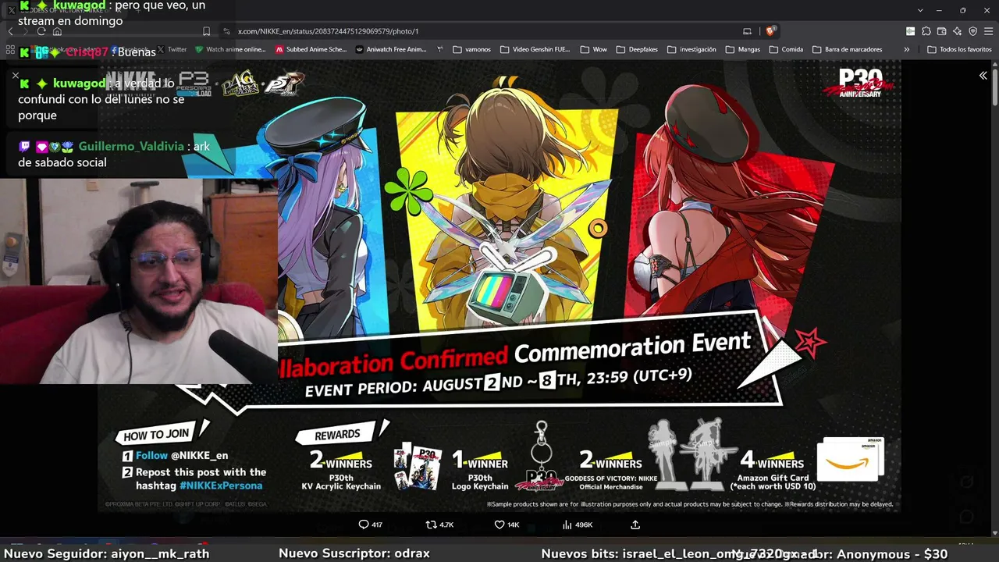Show more bookmarks with the overflow chevron
The height and width of the screenshot is (562, 999).
[x=906, y=49]
